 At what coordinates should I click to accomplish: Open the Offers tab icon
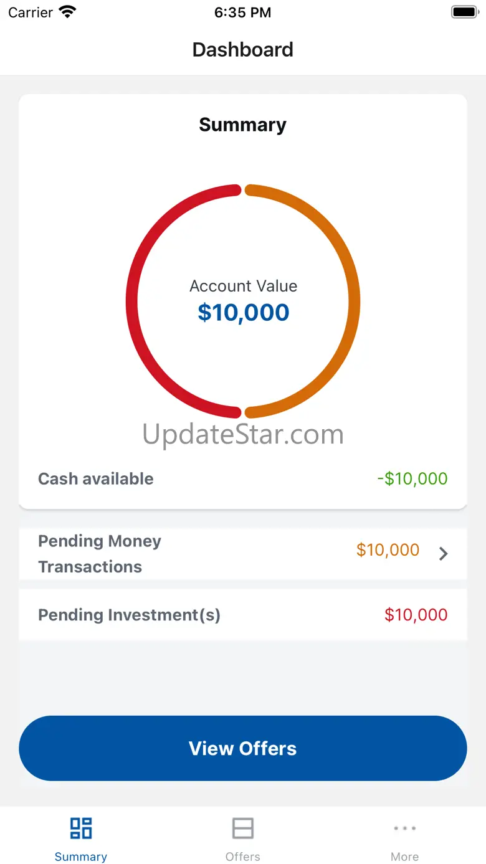[243, 828]
